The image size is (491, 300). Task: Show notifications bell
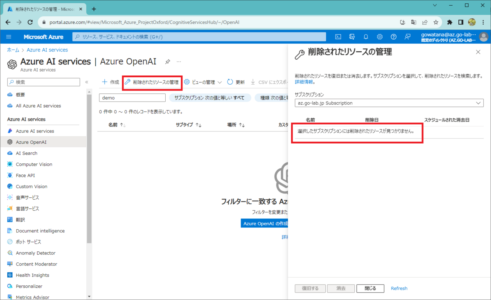pos(366,37)
